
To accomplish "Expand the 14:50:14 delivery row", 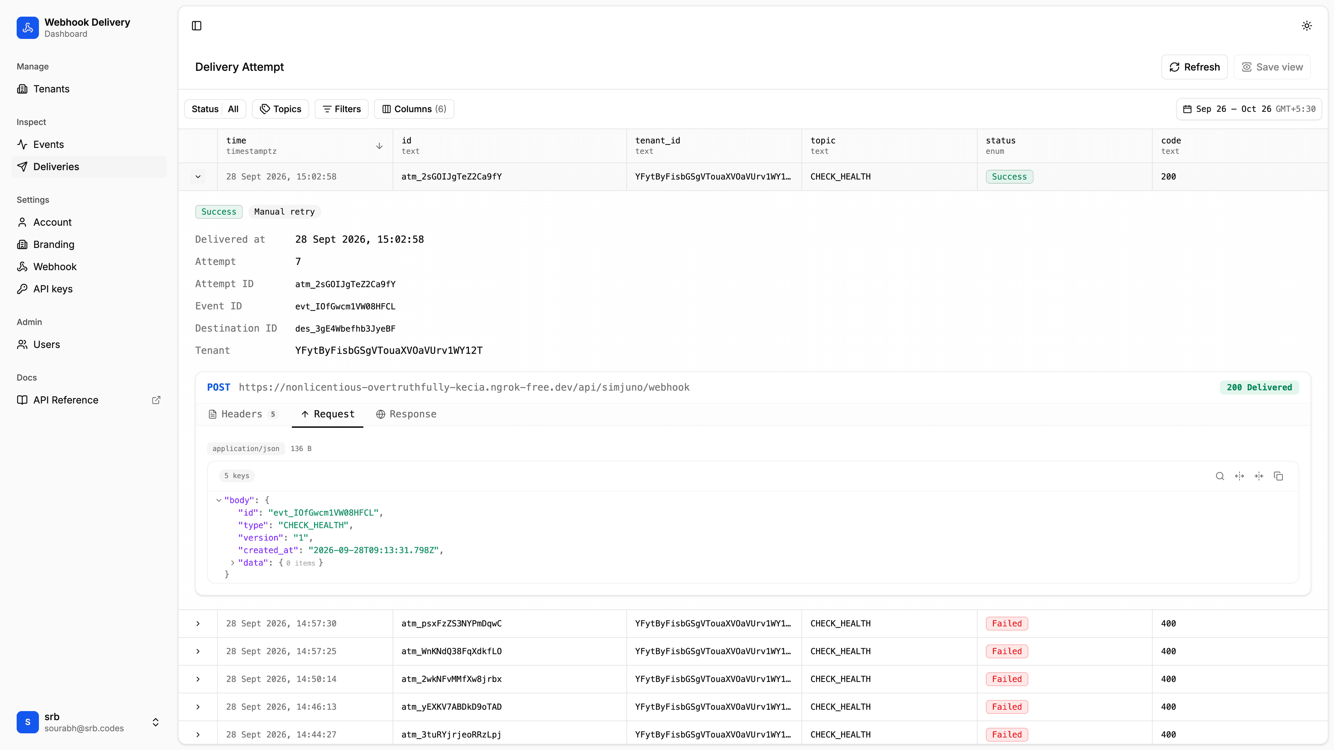I will [x=198, y=679].
